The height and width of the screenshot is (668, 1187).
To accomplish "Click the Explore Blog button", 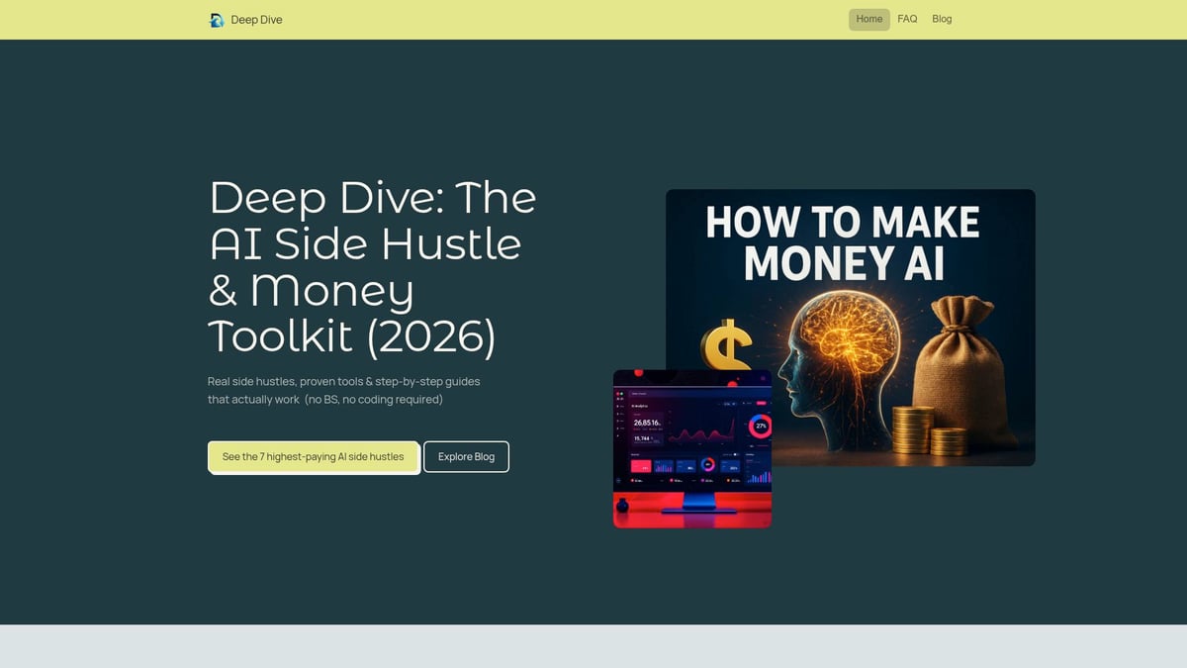I will click(466, 456).
